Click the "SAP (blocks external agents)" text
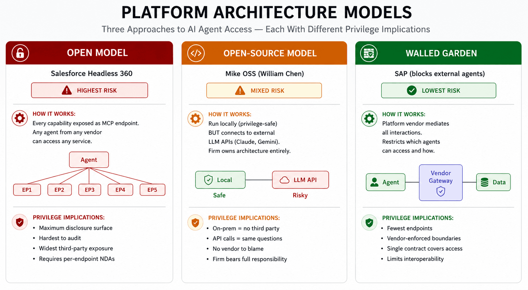Image resolution: width=528 pixels, height=290 pixels. (x=440, y=74)
